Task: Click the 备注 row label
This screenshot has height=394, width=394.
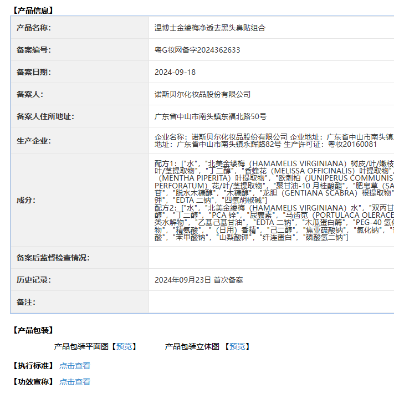Action: point(26,302)
